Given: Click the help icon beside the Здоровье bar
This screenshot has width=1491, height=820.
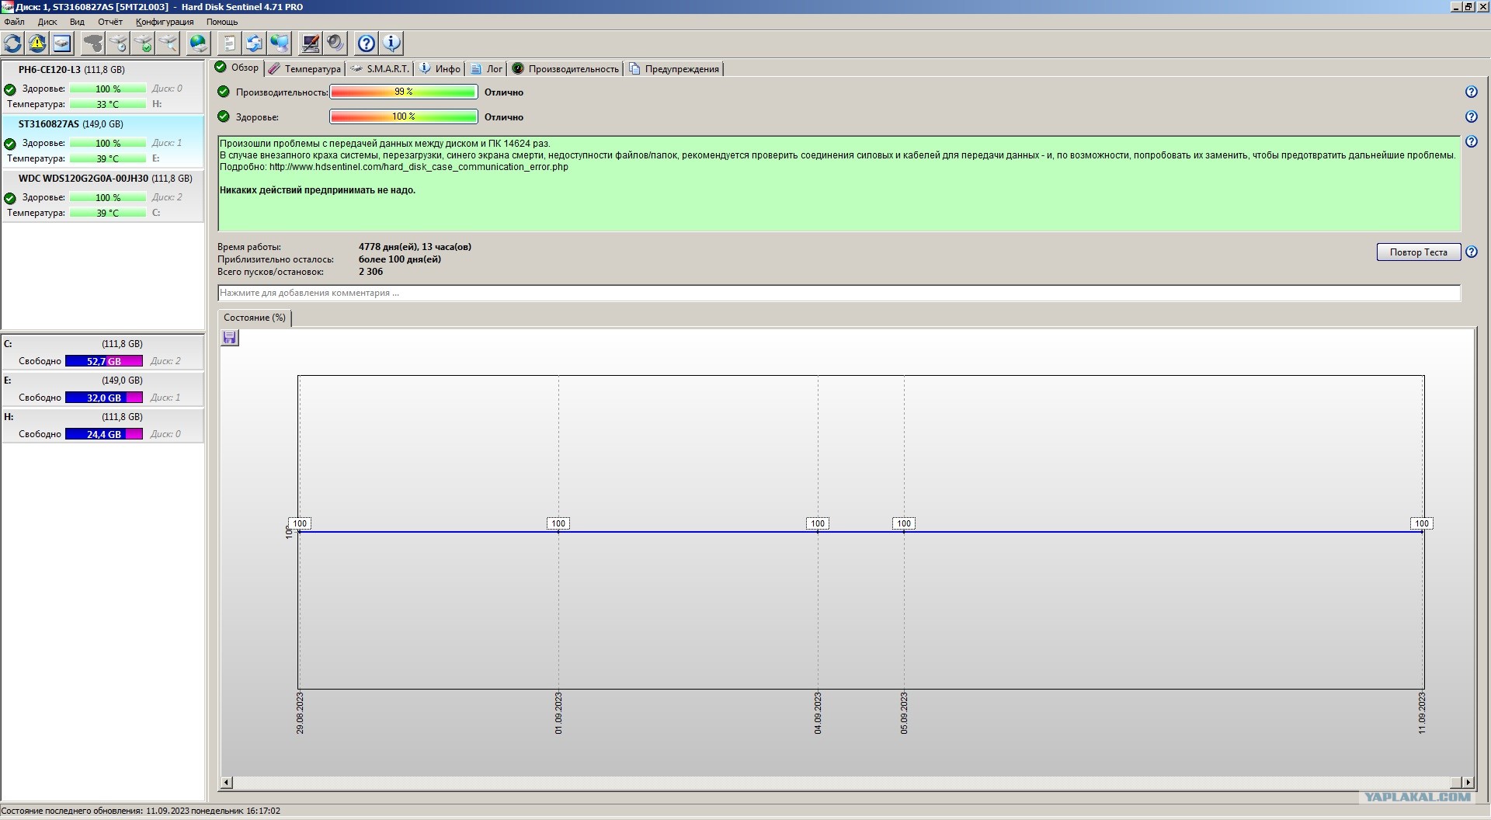Looking at the screenshot, I should pyautogui.click(x=1471, y=117).
